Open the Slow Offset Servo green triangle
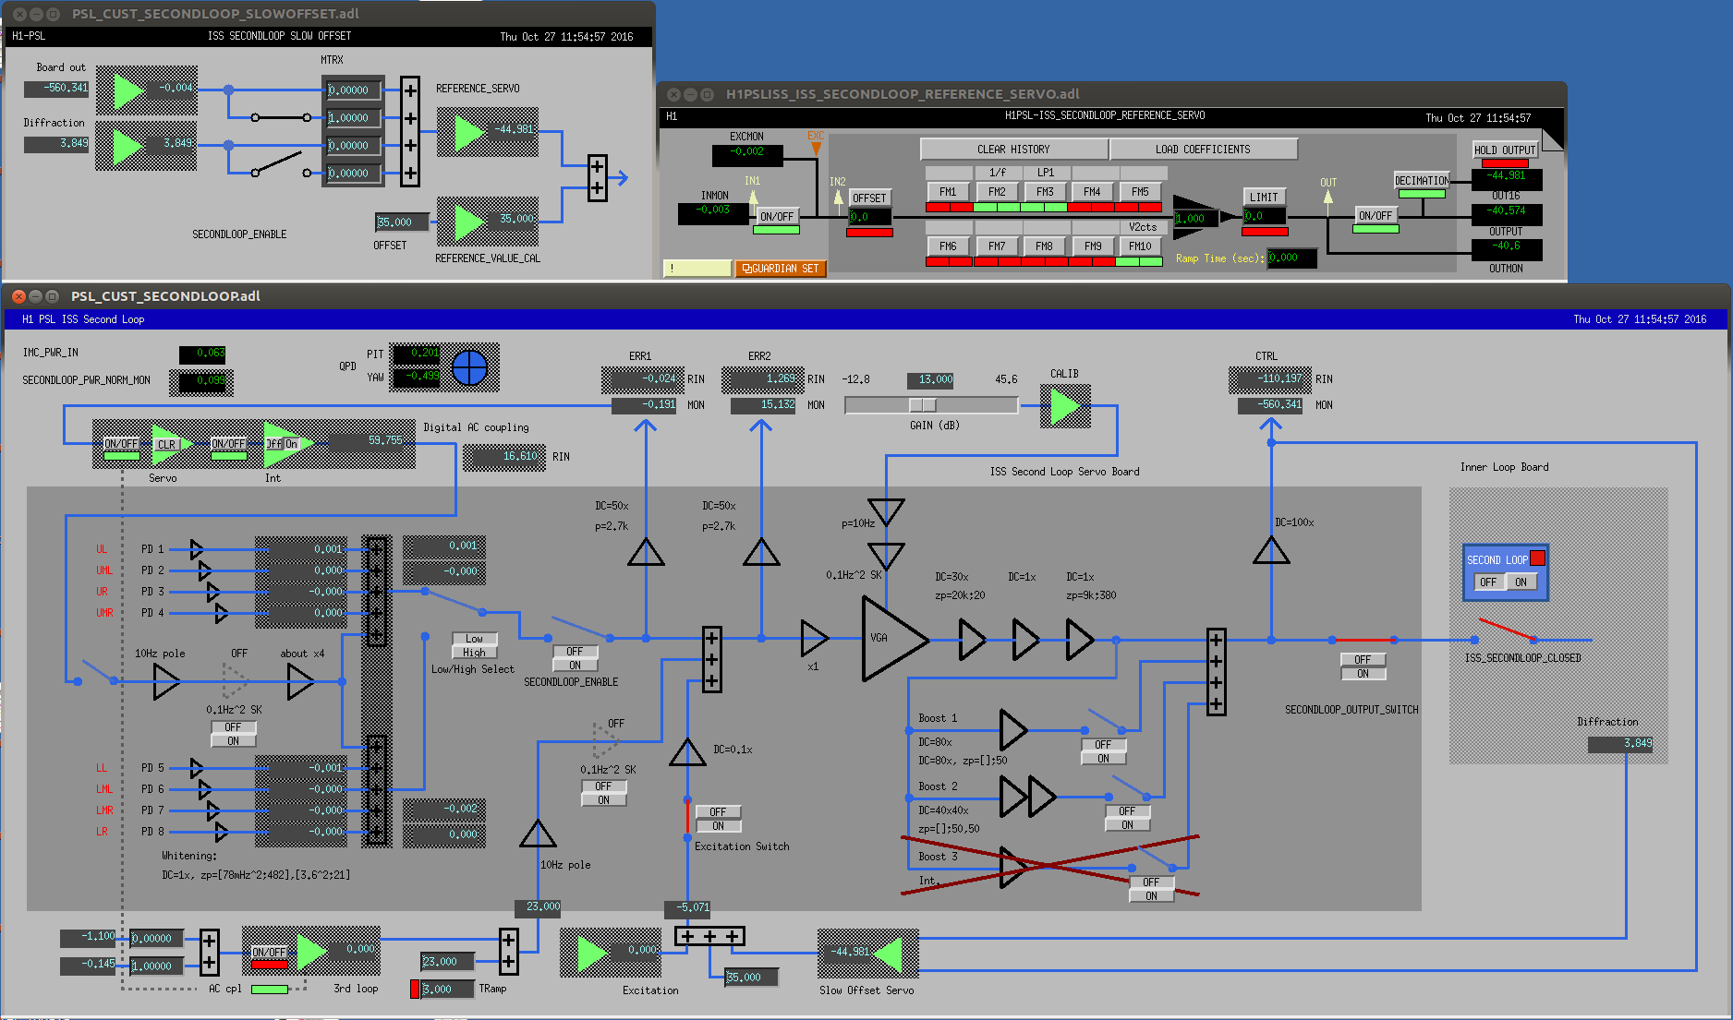1733x1020 pixels. (887, 953)
